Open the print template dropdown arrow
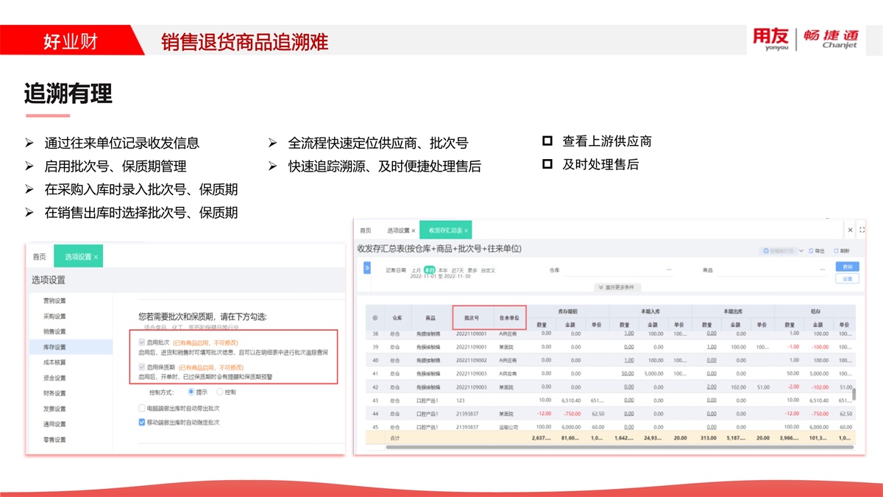883x497 pixels. click(x=801, y=251)
